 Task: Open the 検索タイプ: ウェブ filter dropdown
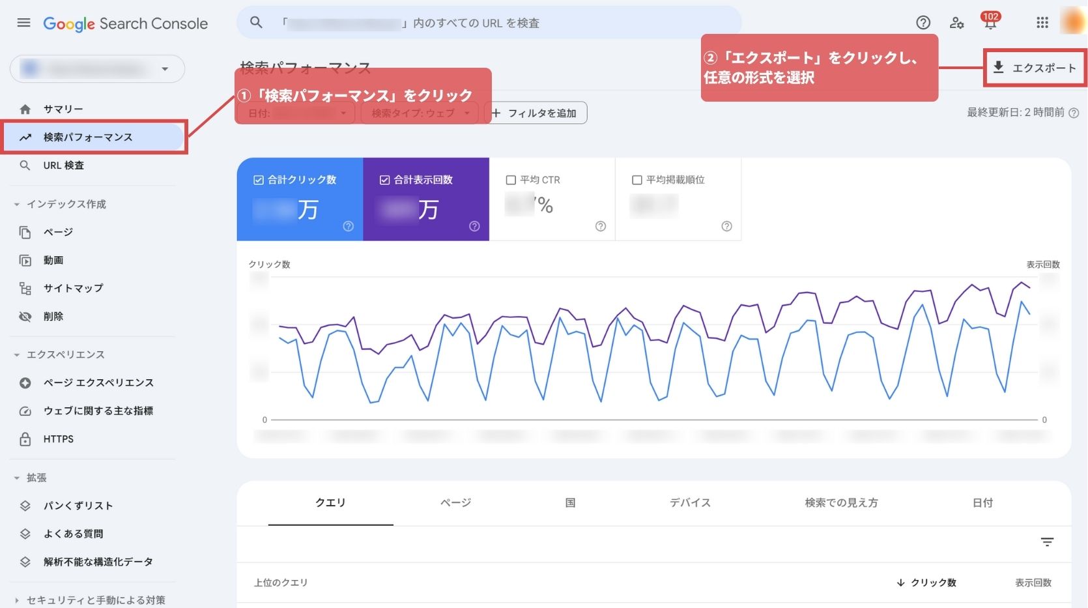[420, 113]
